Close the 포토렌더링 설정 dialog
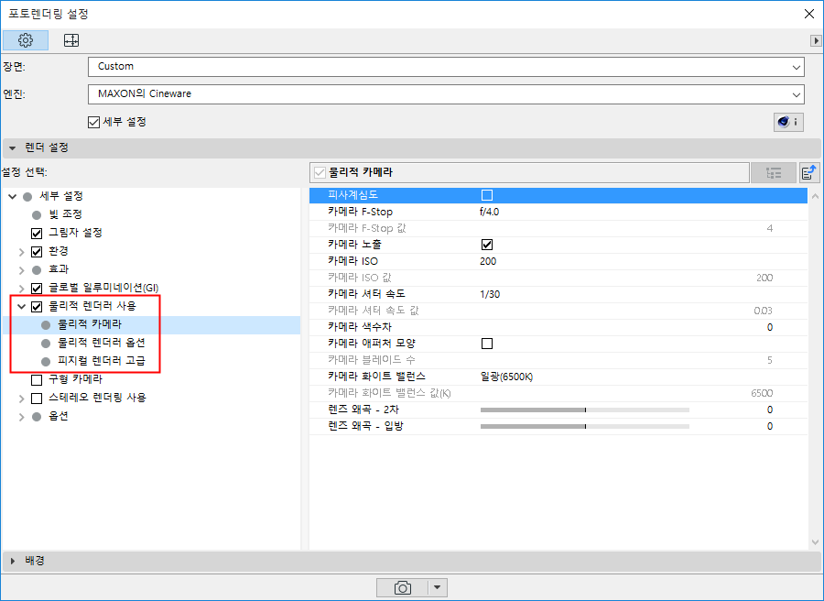The height and width of the screenshot is (601, 824). 808,14
